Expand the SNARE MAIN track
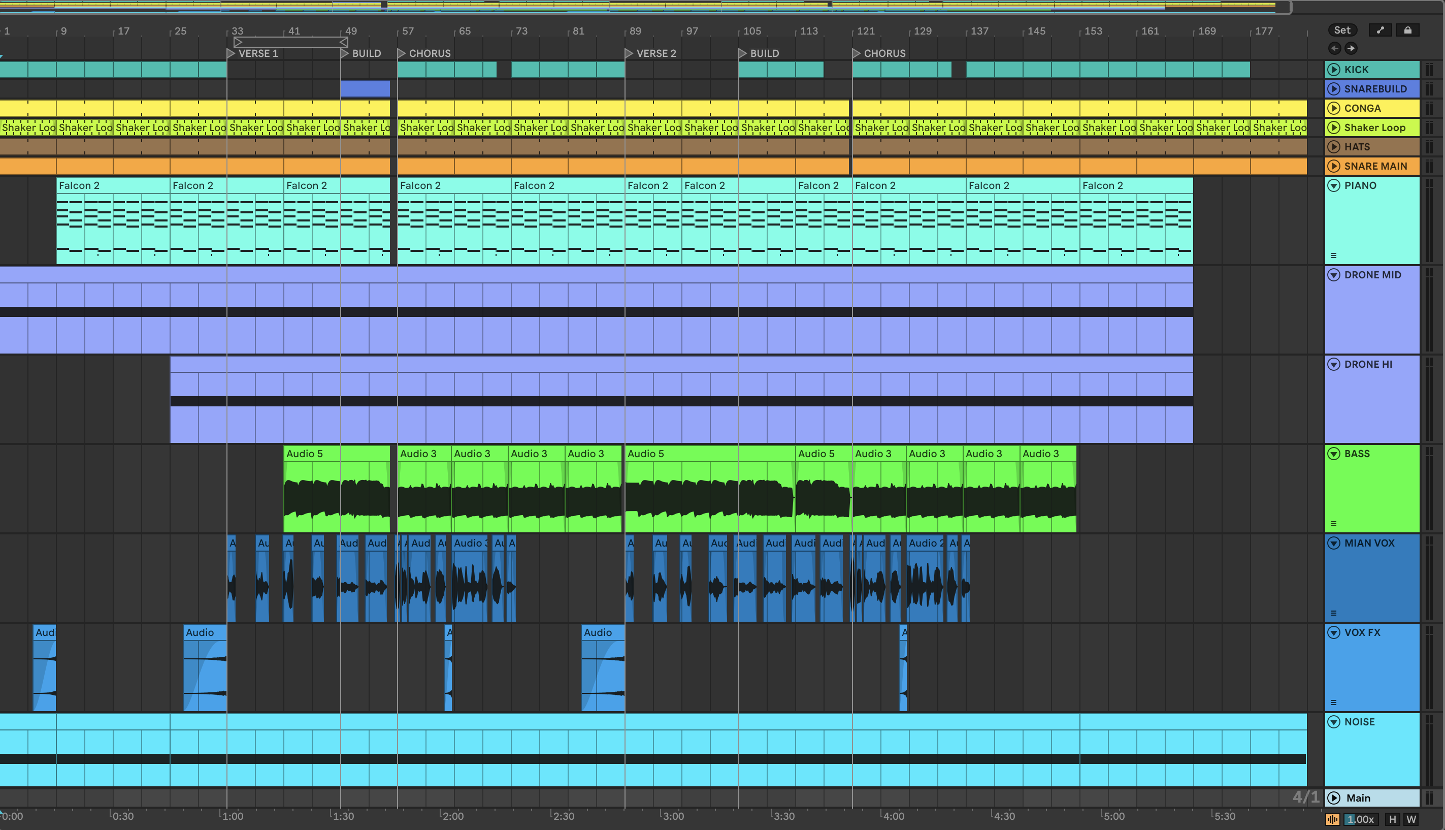The width and height of the screenshot is (1445, 830). (1334, 166)
